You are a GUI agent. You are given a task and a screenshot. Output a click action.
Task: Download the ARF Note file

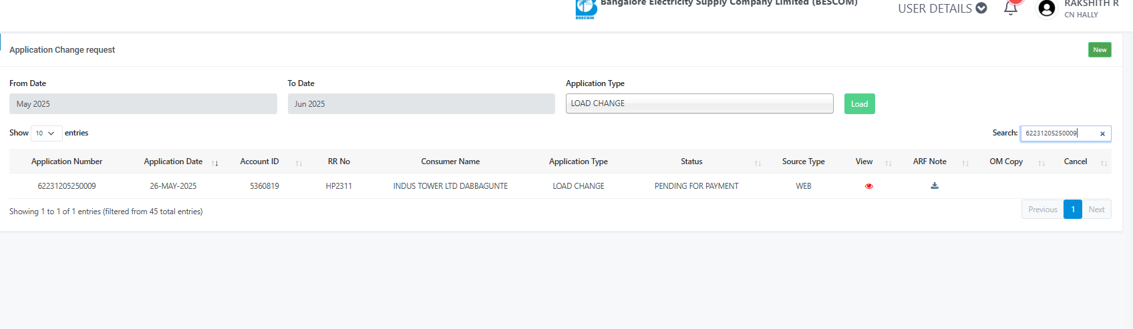[x=935, y=186]
